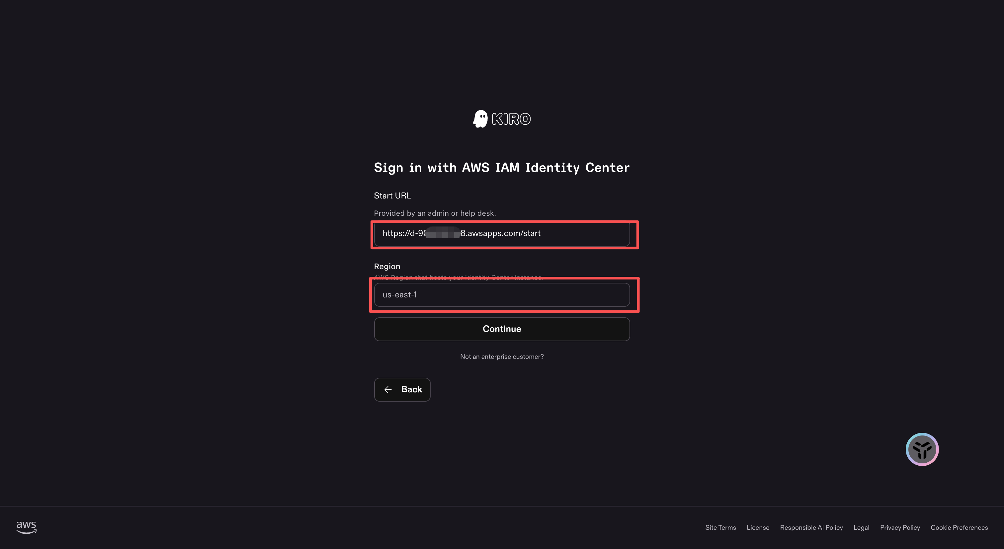The image size is (1004, 549).
Task: Click the Region label text
Action: (387, 267)
